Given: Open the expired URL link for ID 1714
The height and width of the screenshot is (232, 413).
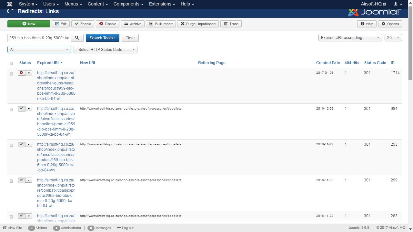Looking at the screenshot, I should click(x=56, y=86).
